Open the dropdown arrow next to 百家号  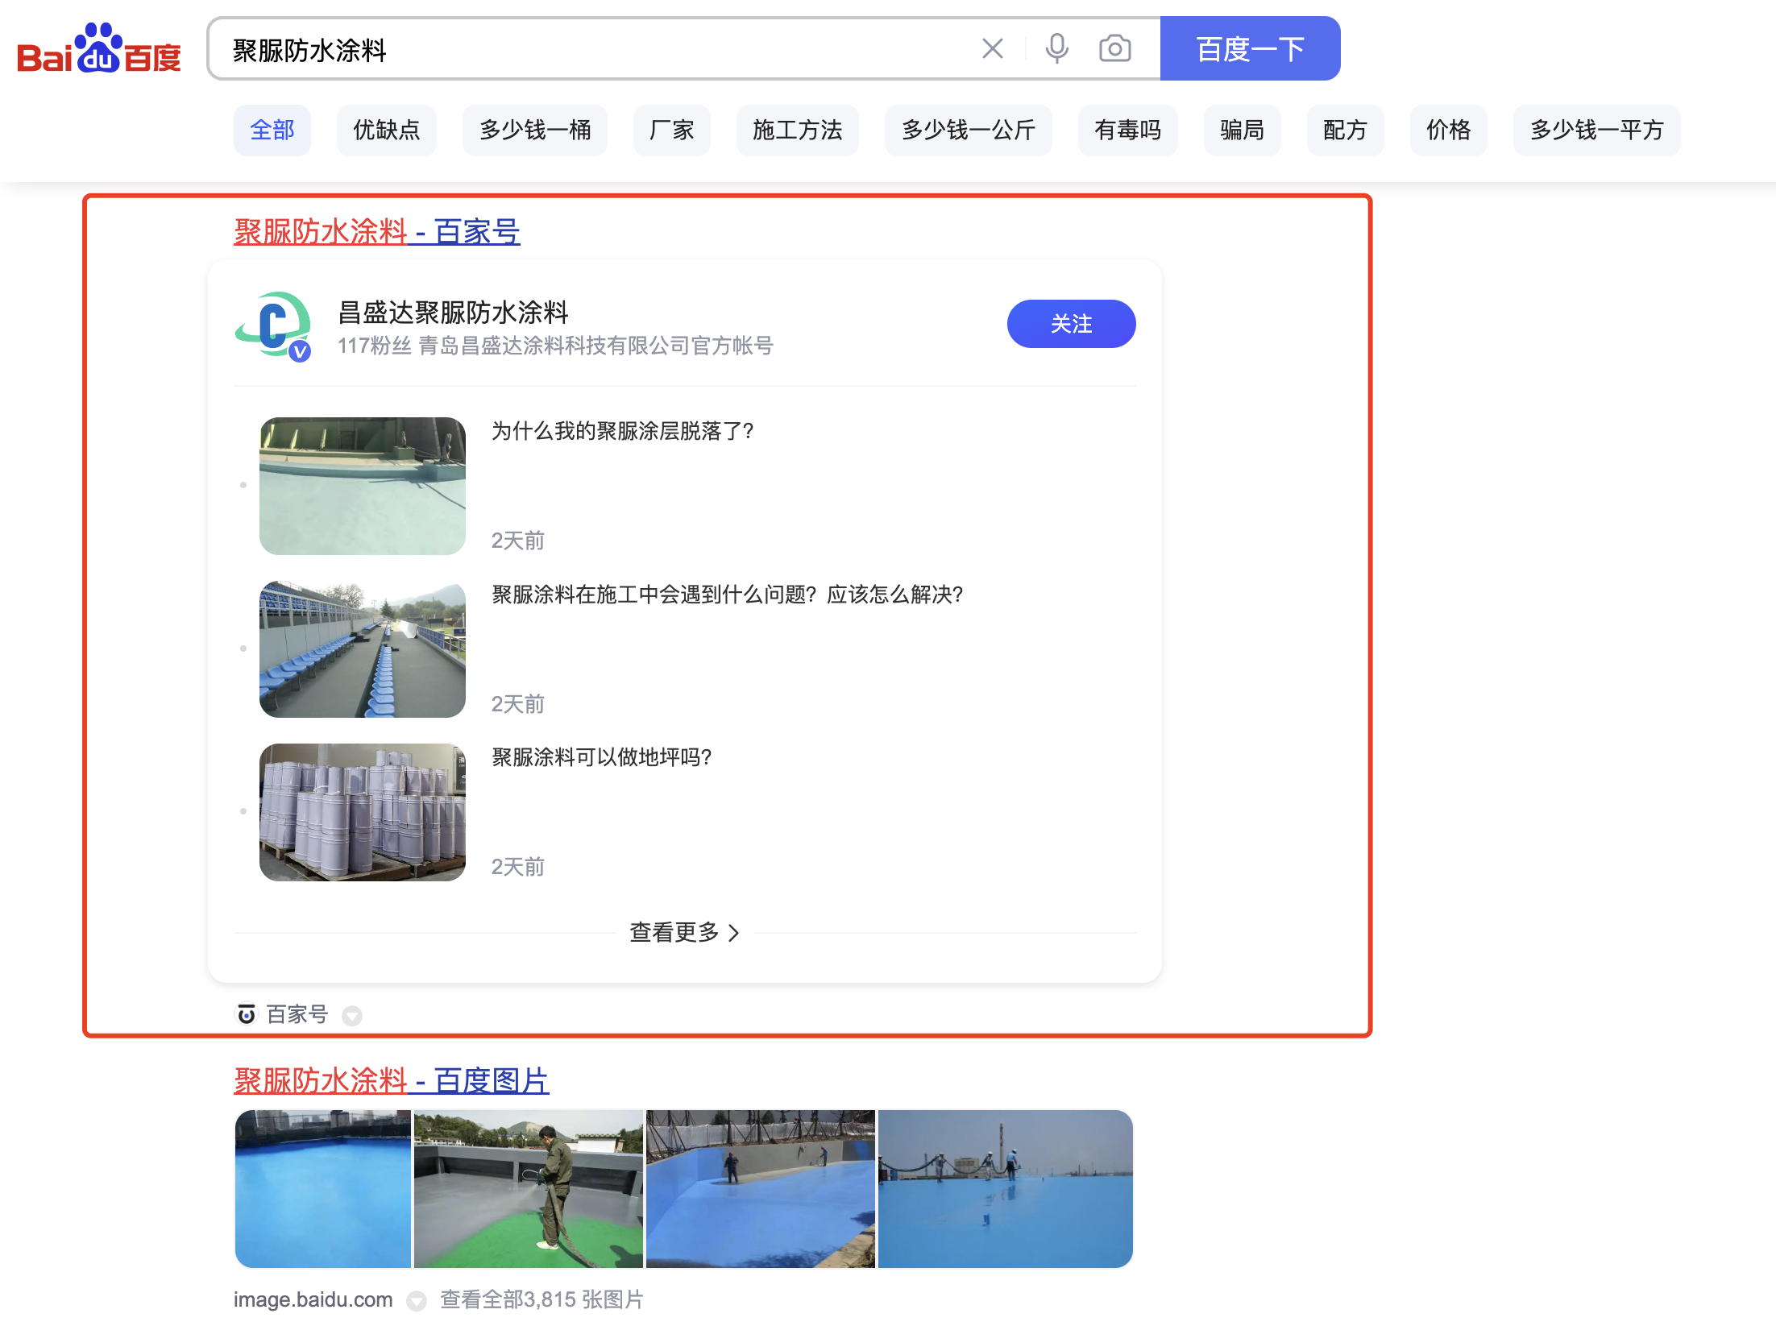click(x=352, y=1015)
